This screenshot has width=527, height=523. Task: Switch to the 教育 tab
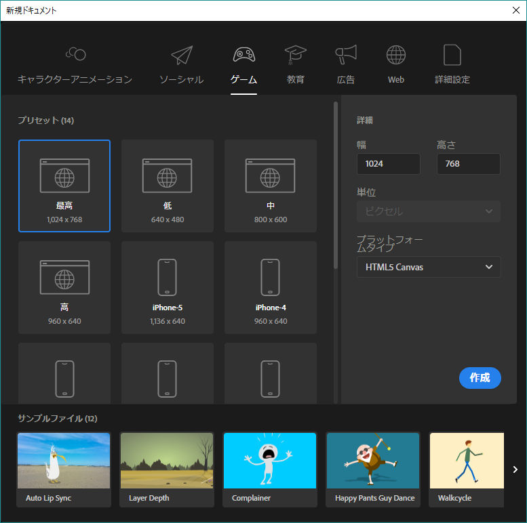click(296, 79)
